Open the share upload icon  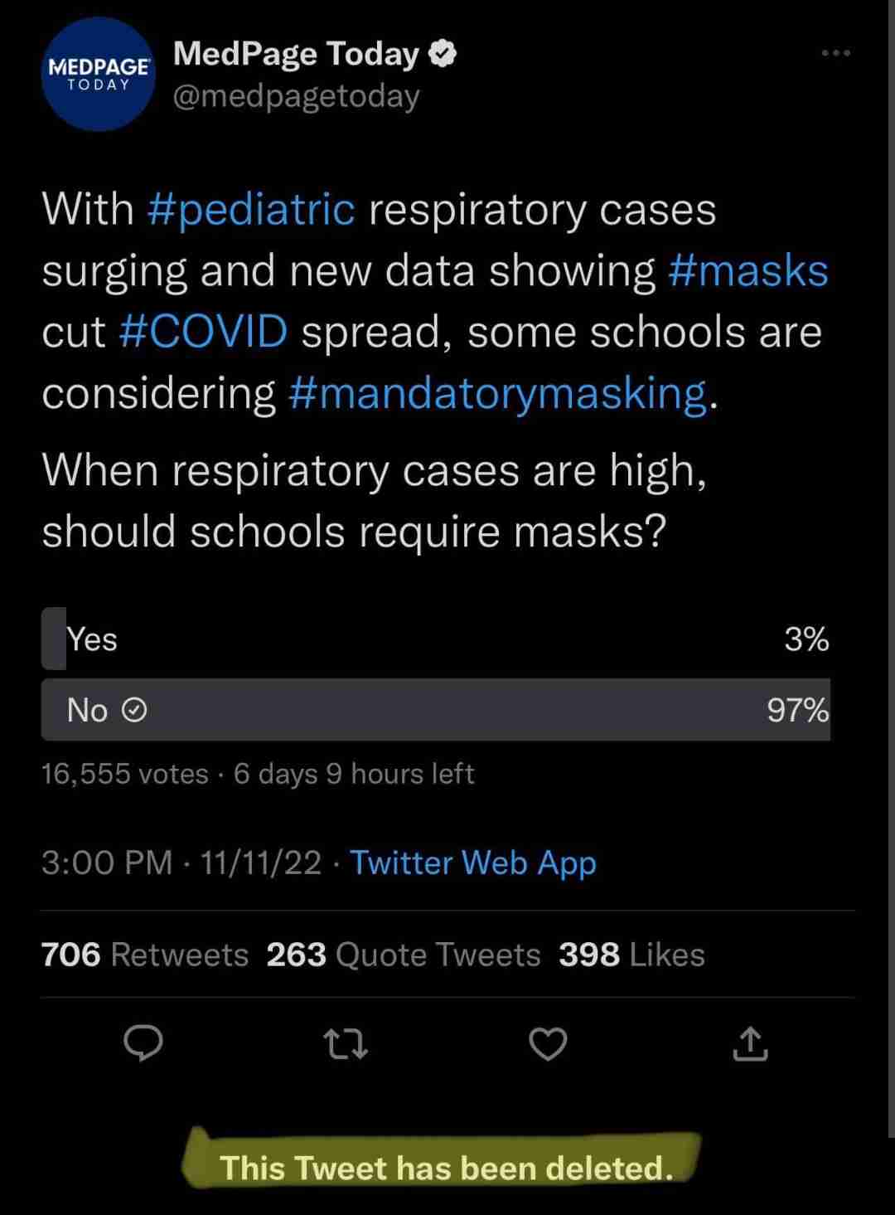coord(751,1043)
